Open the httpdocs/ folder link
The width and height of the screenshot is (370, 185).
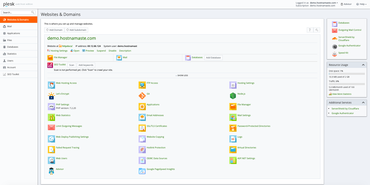click(x=67, y=46)
